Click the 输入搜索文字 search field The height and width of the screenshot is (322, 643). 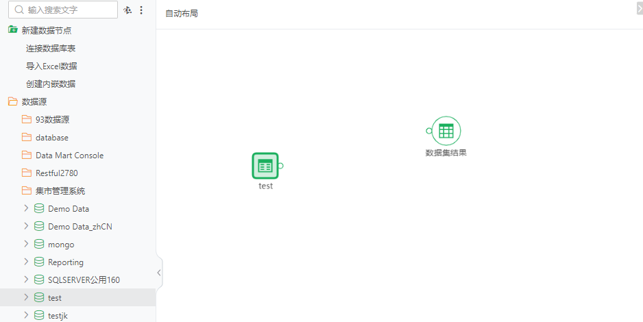coord(69,10)
